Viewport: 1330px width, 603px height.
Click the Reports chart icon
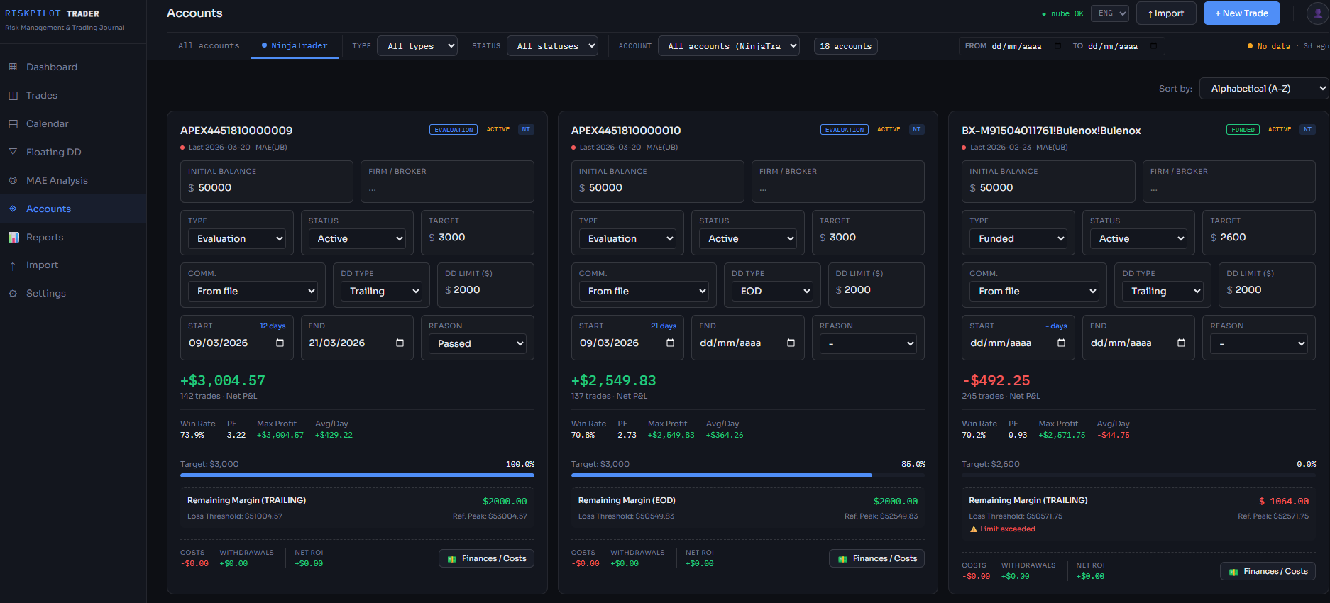[13, 237]
